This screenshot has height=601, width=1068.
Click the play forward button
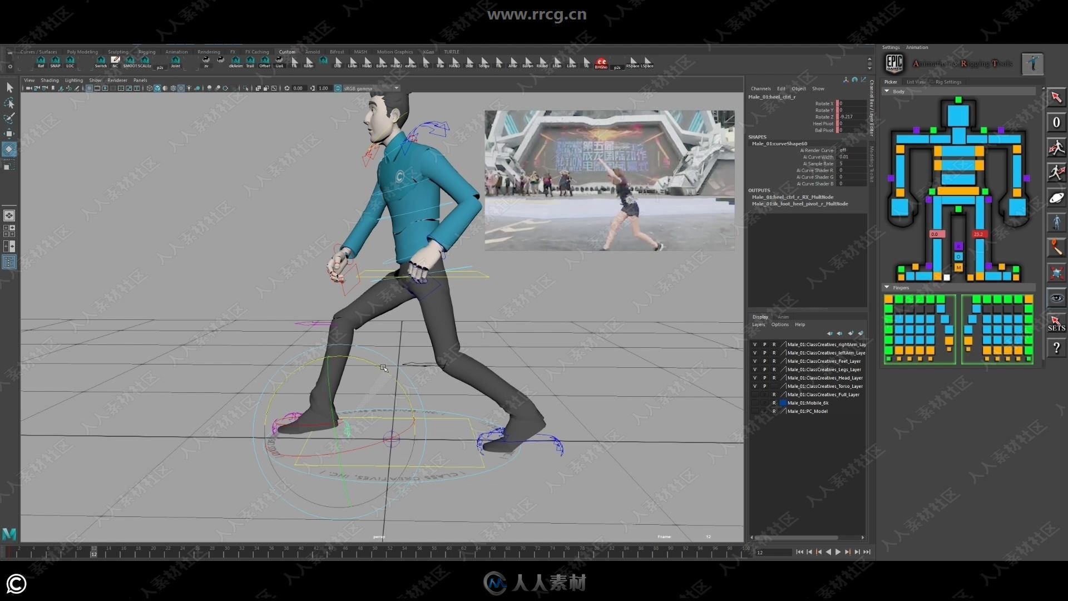(838, 552)
